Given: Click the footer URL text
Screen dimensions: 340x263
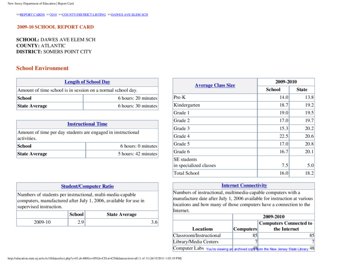Looking at the screenshot, I should pyautogui.click(x=94, y=258).
